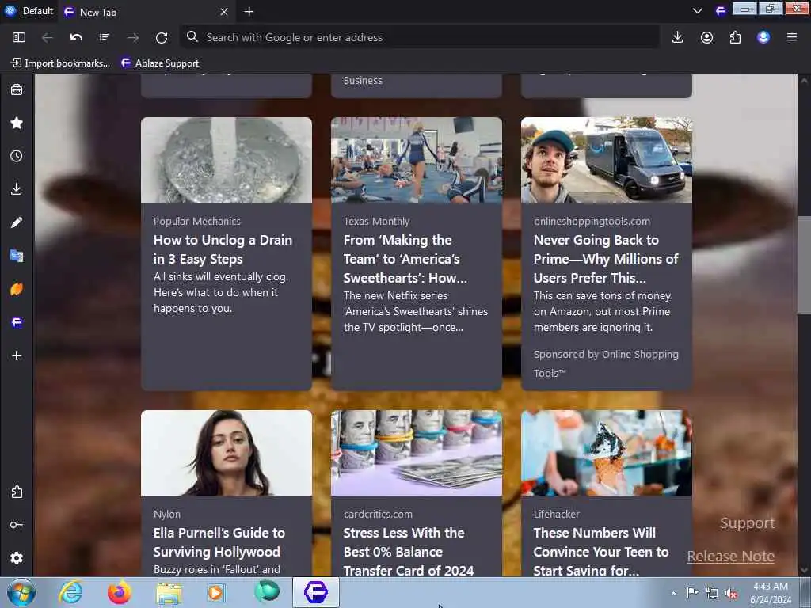Screen dimensions: 811x608
Task: Click the Floorp taskbar button
Action: coord(316,592)
